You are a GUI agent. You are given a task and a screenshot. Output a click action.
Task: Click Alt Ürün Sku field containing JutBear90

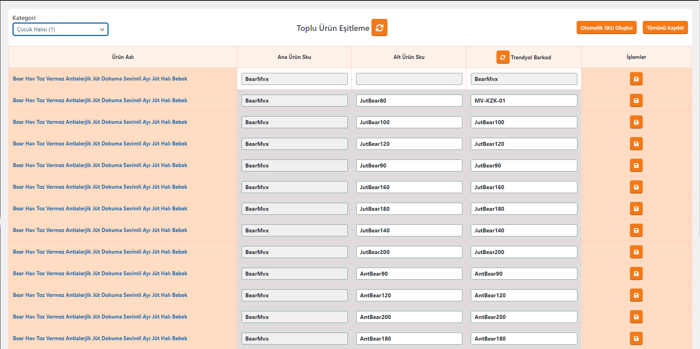coord(409,165)
